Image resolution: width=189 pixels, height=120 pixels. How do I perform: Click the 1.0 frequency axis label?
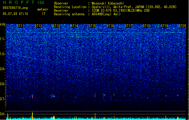[2, 54]
